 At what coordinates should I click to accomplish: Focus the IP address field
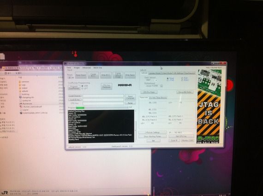pyautogui.click(x=183, y=132)
